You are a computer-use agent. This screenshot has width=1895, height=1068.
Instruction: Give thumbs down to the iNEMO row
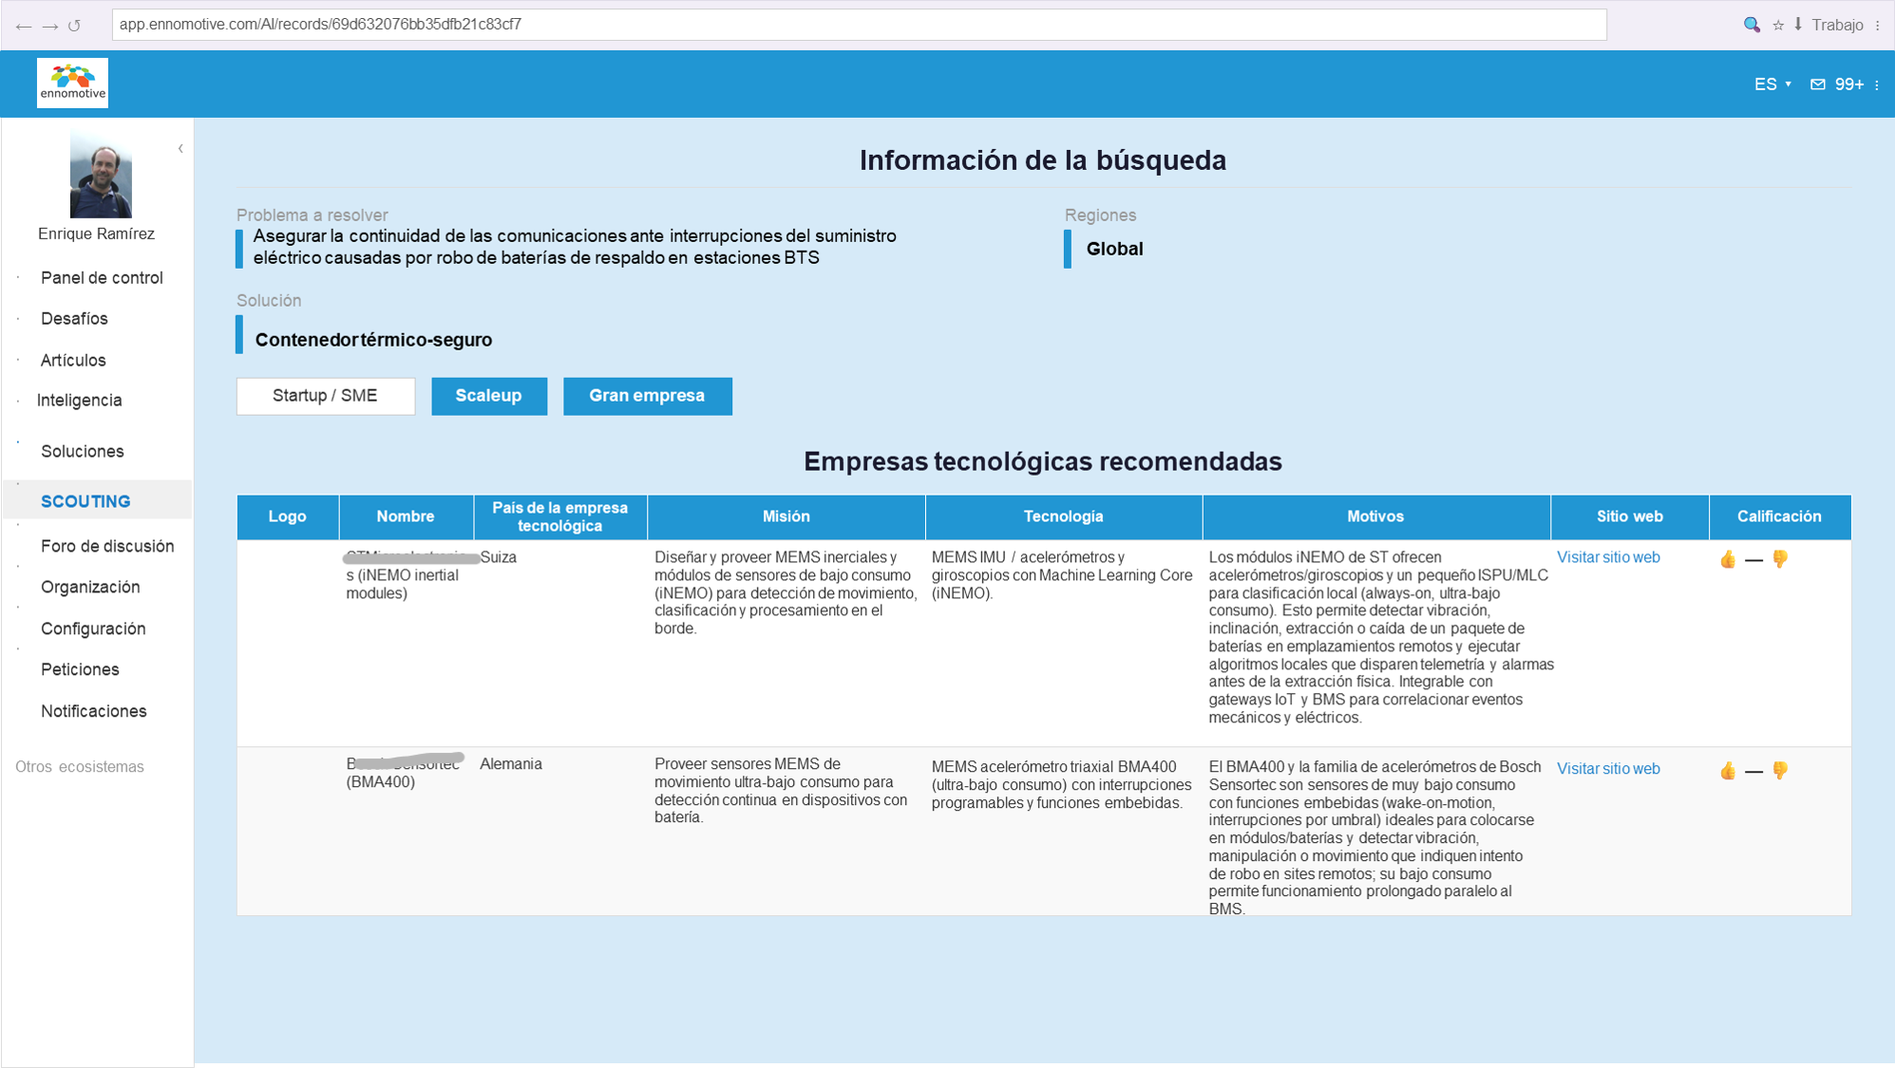[1780, 559]
